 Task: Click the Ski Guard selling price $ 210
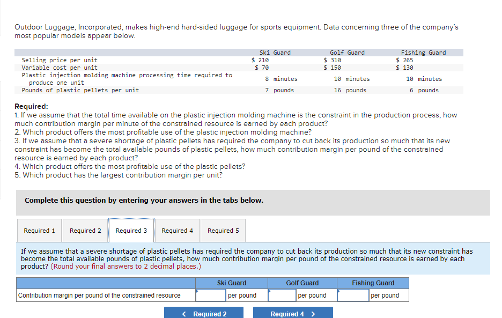point(260,60)
